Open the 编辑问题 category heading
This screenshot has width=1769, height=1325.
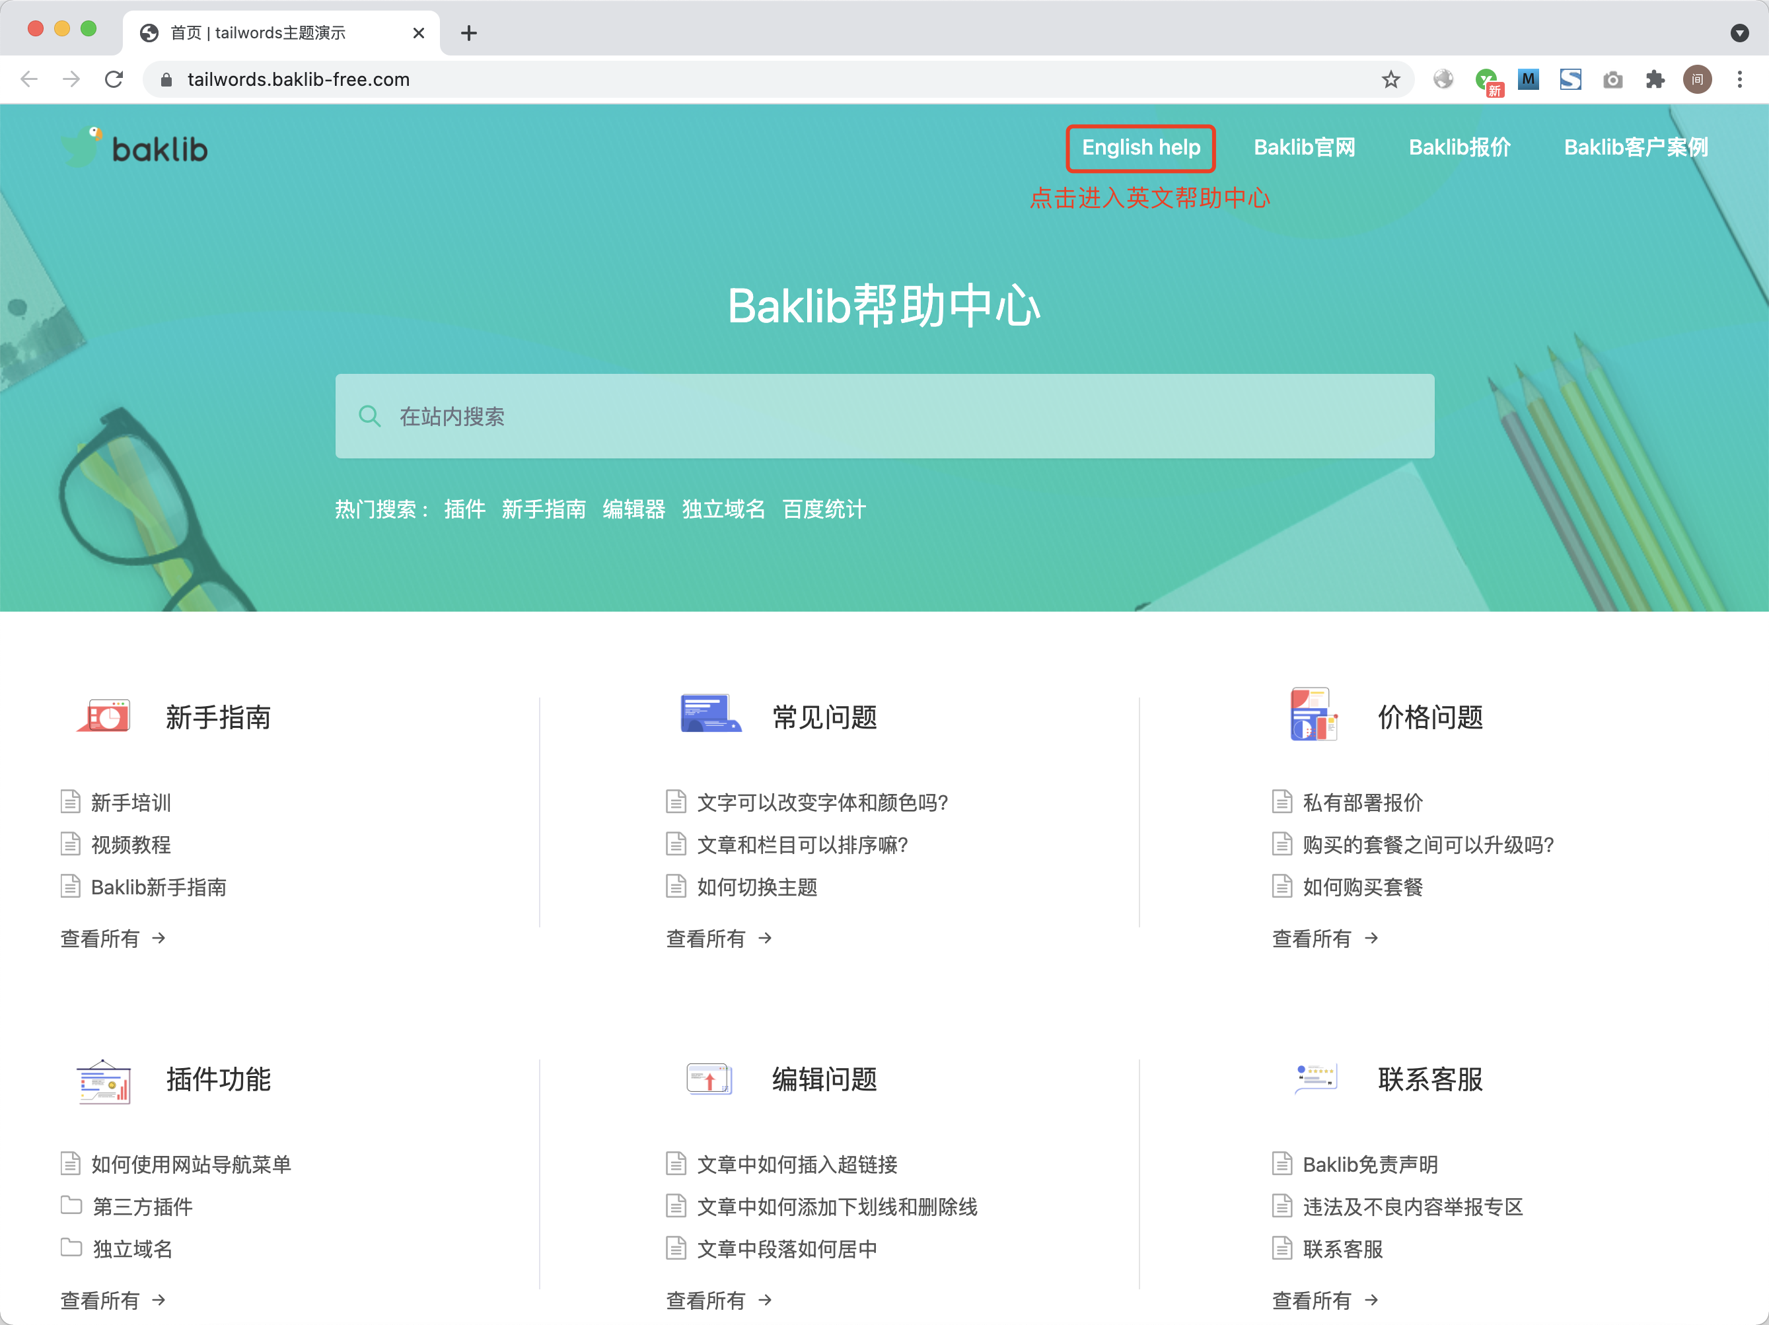[x=824, y=1079]
